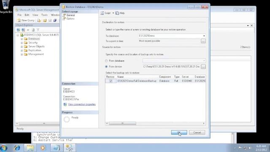
Task: Click View connection properties link
Action: click(82, 104)
